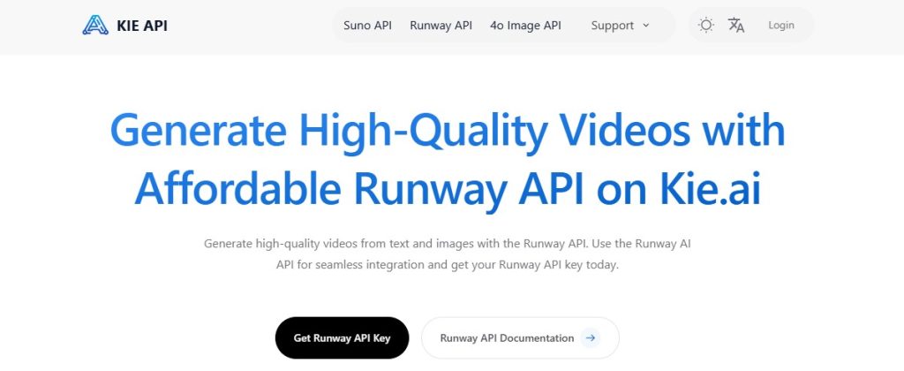Screen dimensions: 904x371
Task: Open Runway API Documentation button
Action: [520, 338]
